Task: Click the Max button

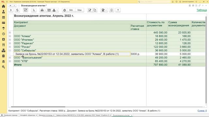Action: 79,10
